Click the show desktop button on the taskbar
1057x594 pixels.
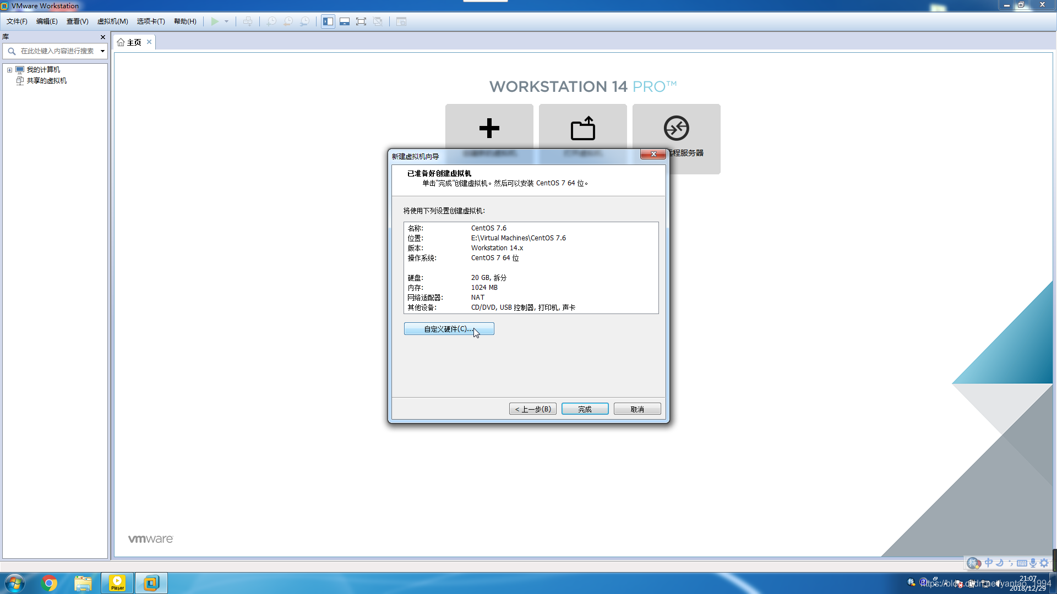click(x=1053, y=583)
